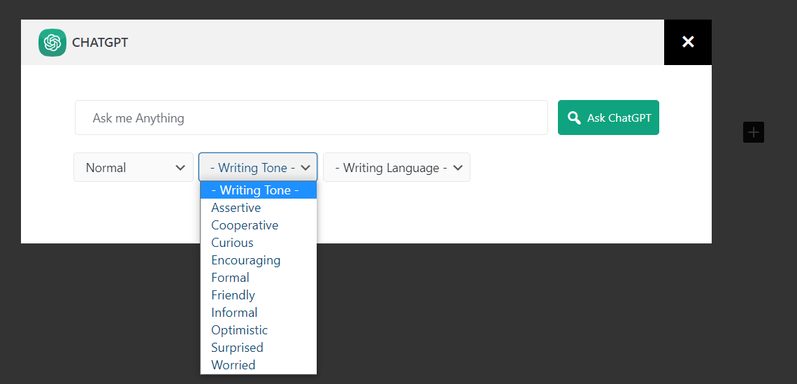Select Encouraging from the tone list
Image resolution: width=797 pixels, height=384 pixels.
click(x=258, y=260)
